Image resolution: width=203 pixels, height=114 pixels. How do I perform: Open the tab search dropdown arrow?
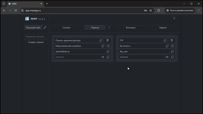point(4,3)
